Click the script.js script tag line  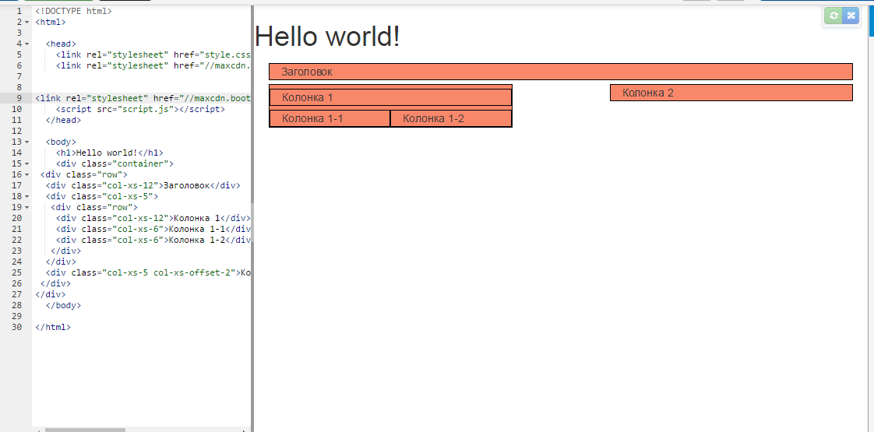point(140,109)
